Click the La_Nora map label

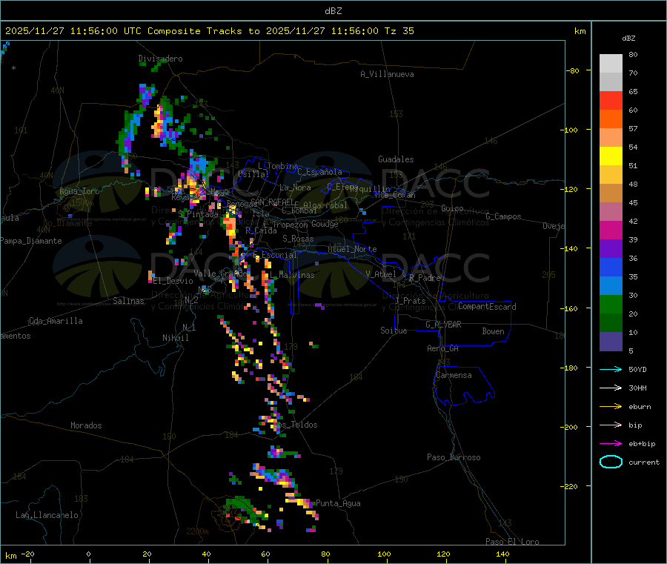(x=295, y=188)
